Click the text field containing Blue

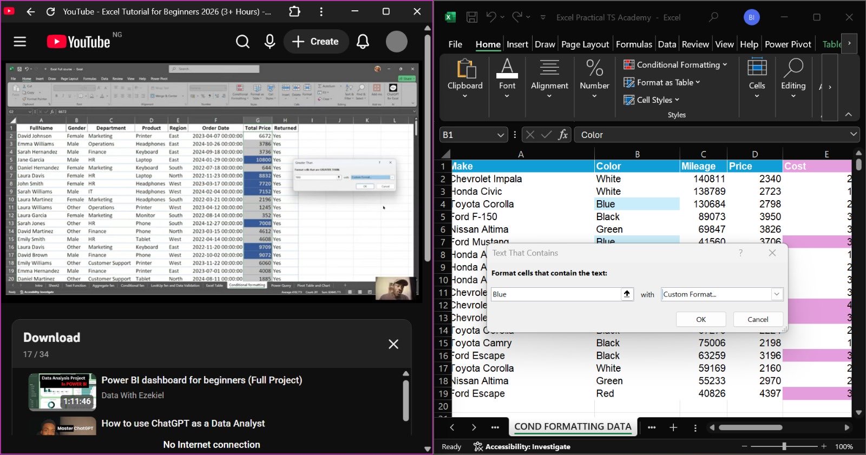pyautogui.click(x=555, y=294)
